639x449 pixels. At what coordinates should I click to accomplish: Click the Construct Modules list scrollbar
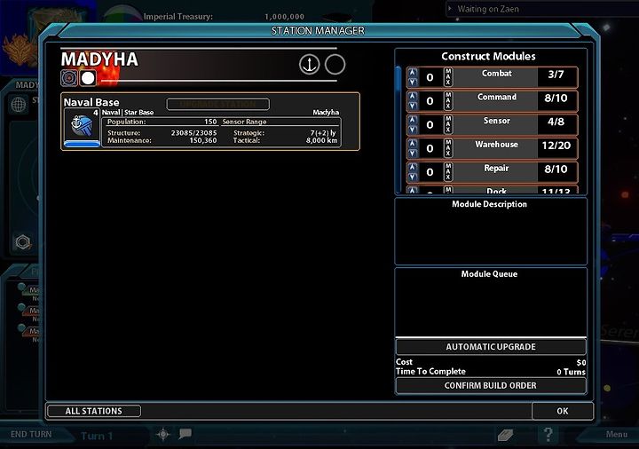pos(398,130)
